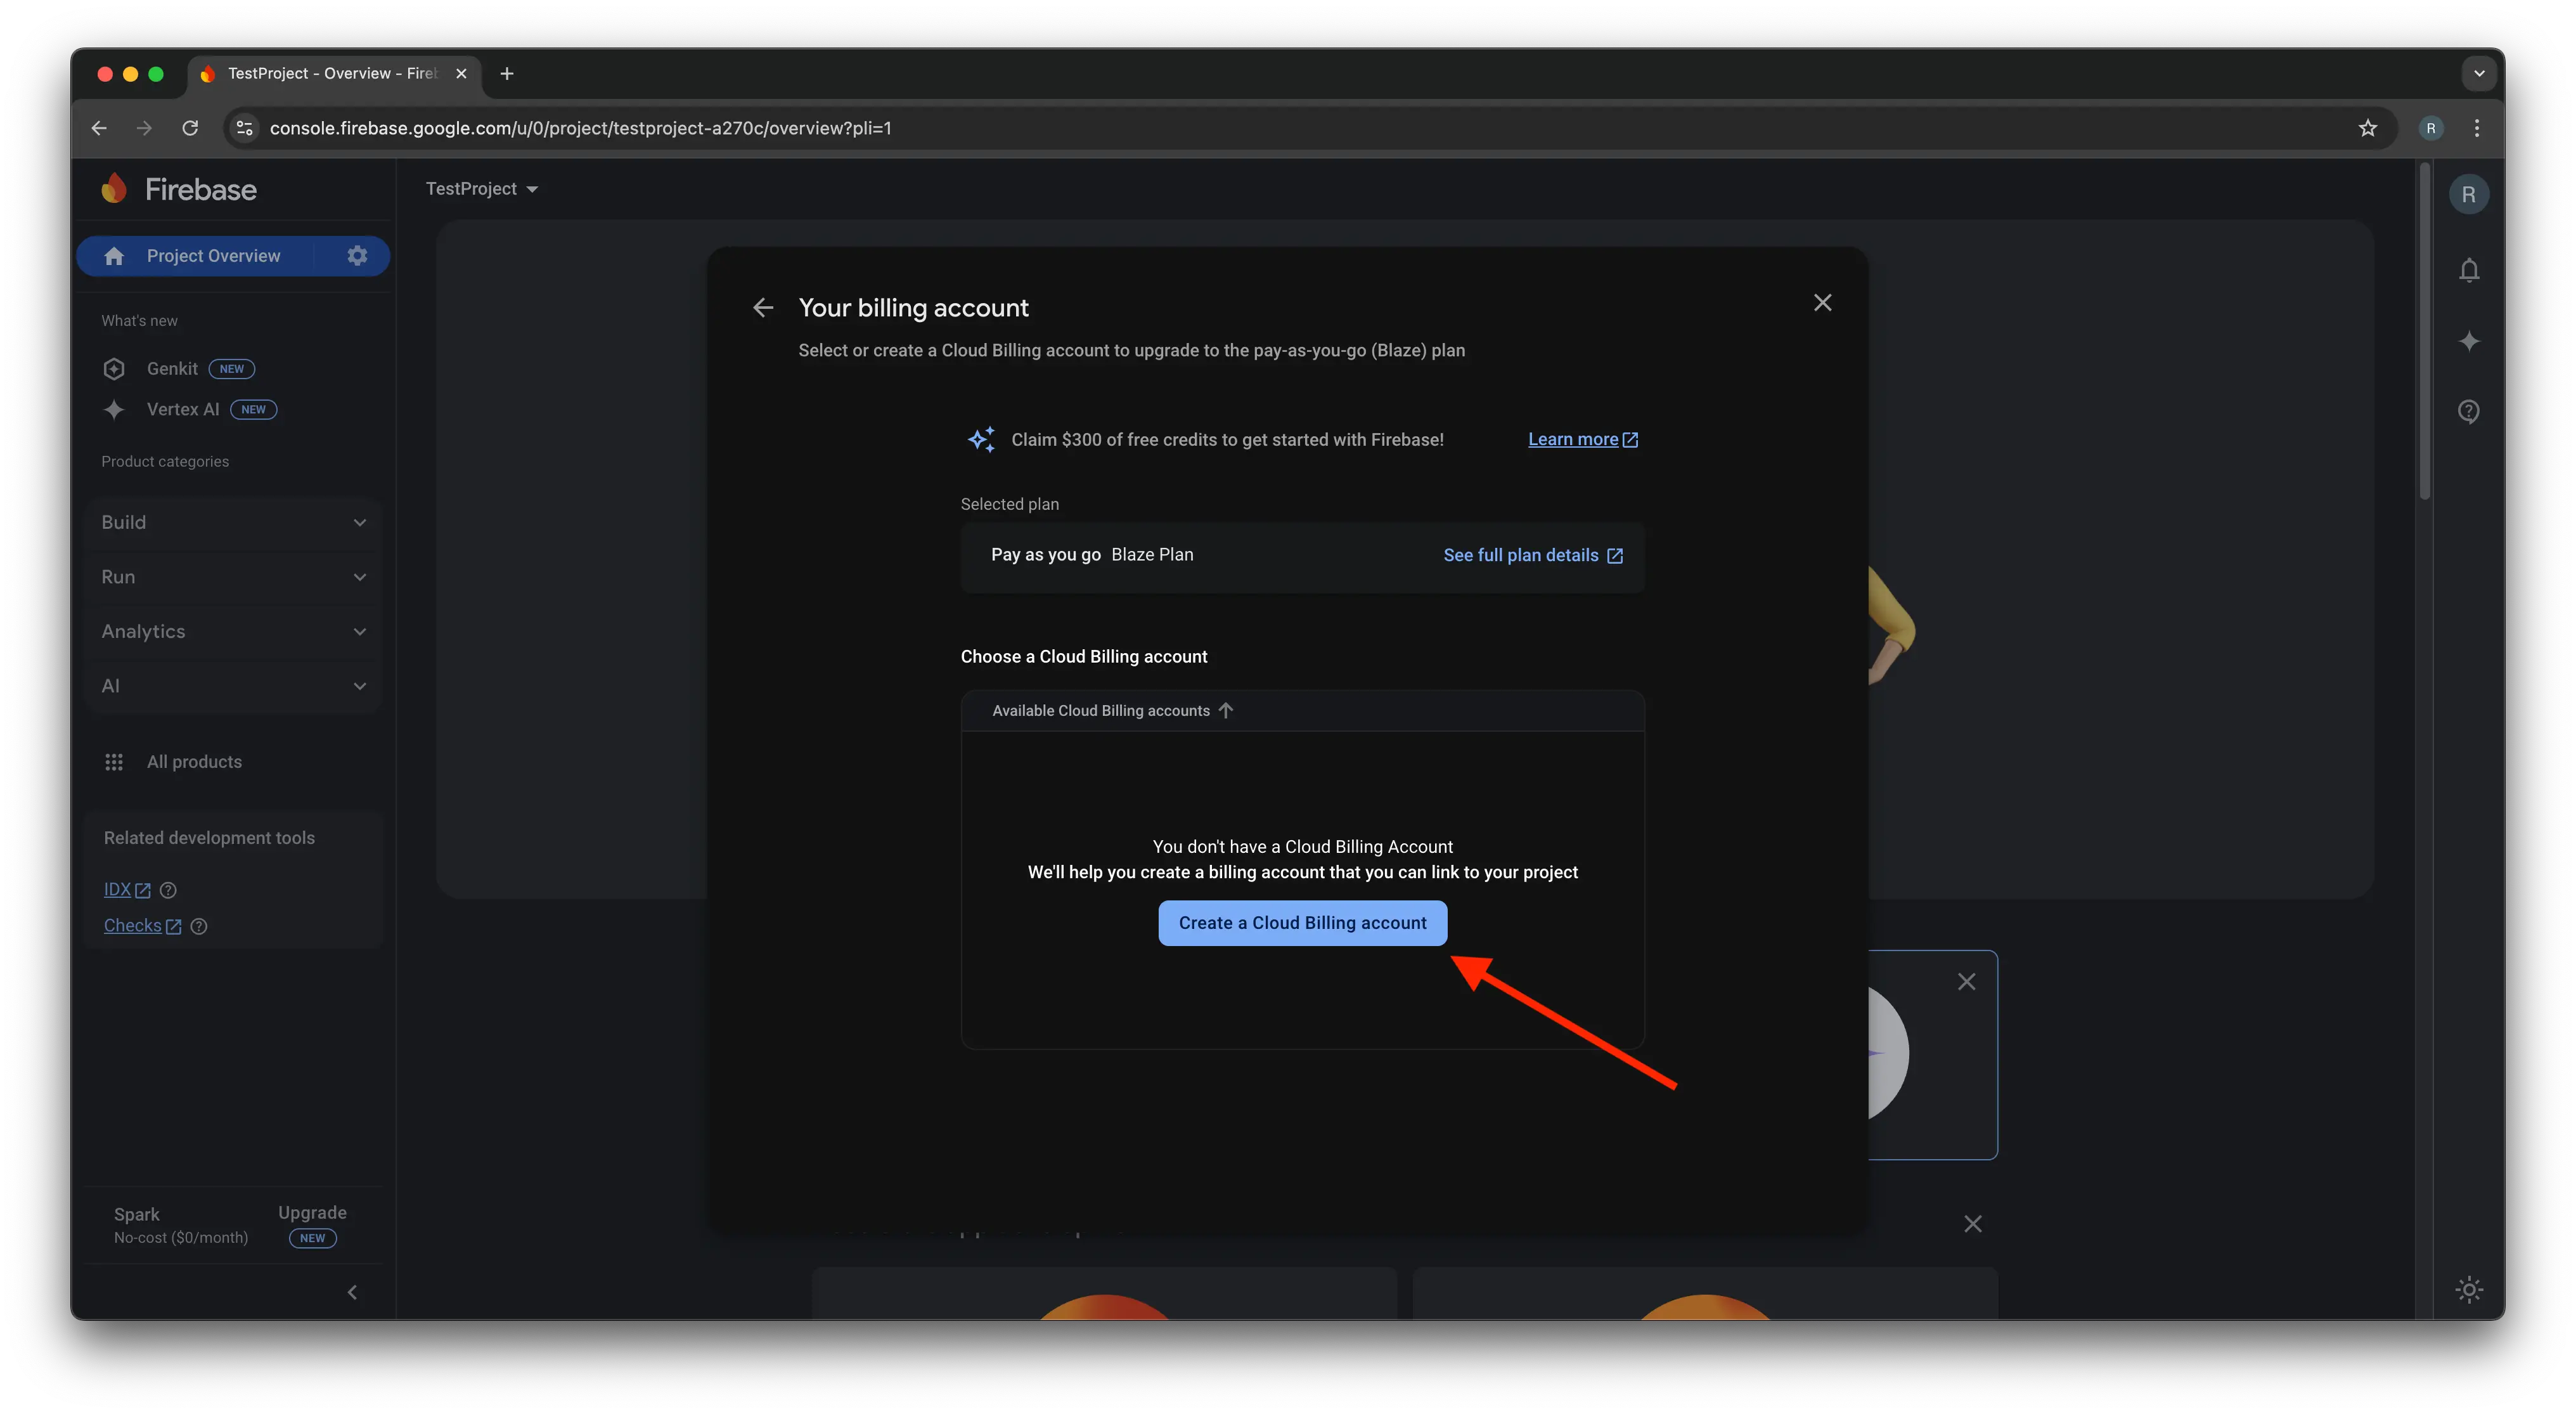Toggle theme with sun icon
The image size is (2576, 1414).
[x=2468, y=1289]
